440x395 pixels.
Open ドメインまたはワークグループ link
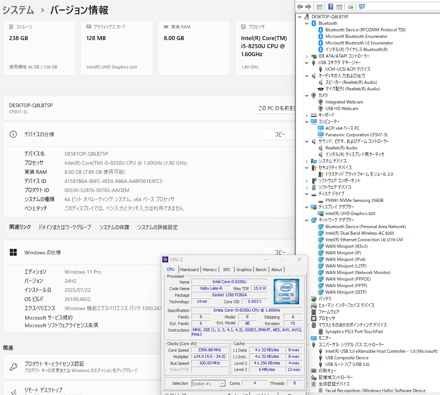point(65,227)
